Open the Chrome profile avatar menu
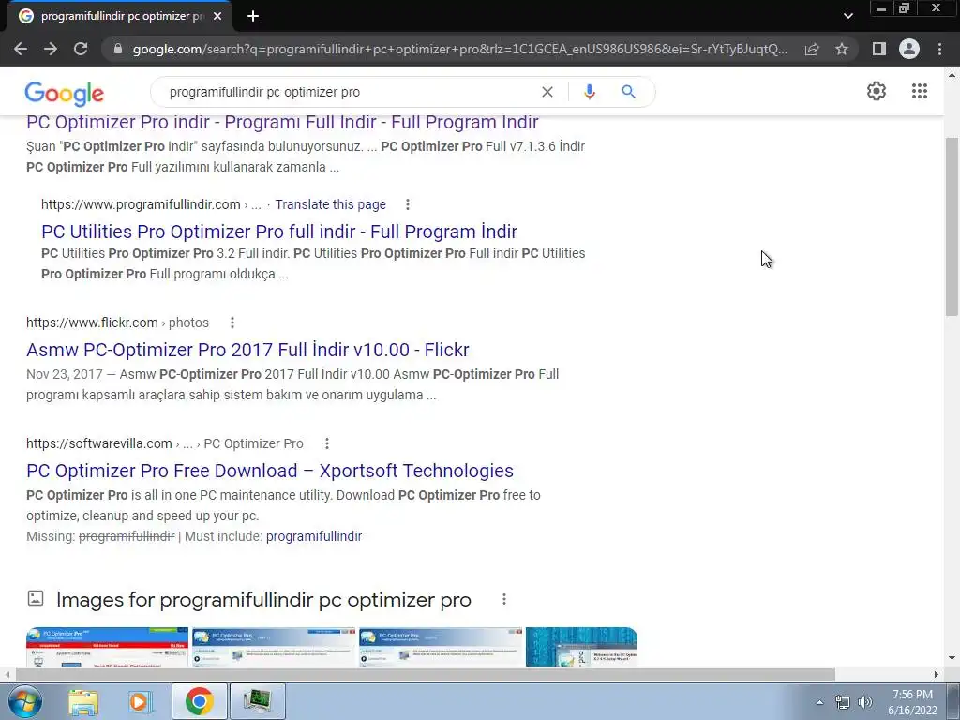Image resolution: width=960 pixels, height=720 pixels. [909, 49]
